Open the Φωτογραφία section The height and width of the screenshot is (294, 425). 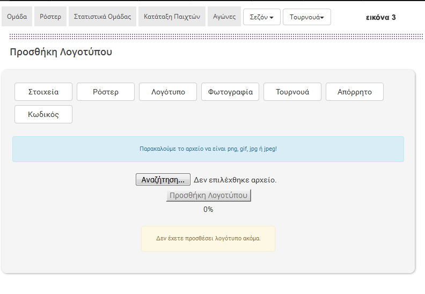coord(230,92)
